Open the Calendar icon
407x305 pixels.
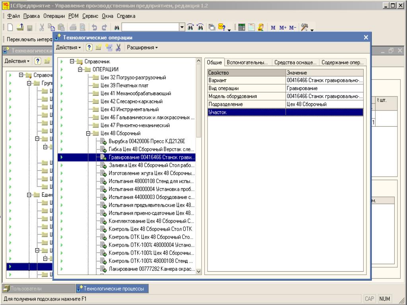pyautogui.click(x=251, y=27)
